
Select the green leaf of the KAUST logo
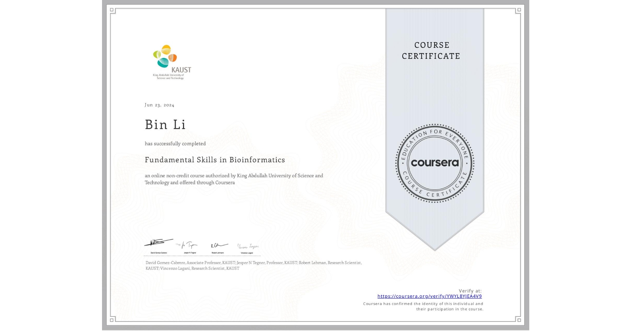click(157, 54)
